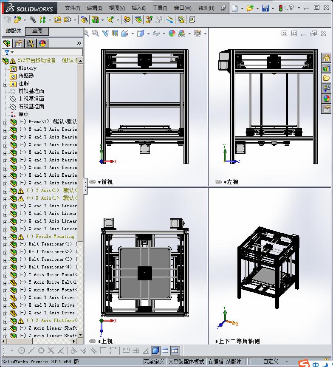Viewport: 333px width, 367px height.
Task: Expand the Nozzle Mounting tree node
Action: click(5, 237)
